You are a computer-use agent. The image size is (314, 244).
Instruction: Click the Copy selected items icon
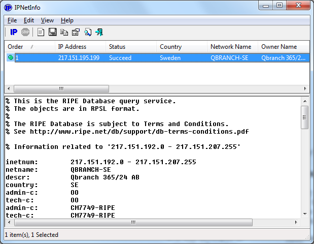(64, 32)
